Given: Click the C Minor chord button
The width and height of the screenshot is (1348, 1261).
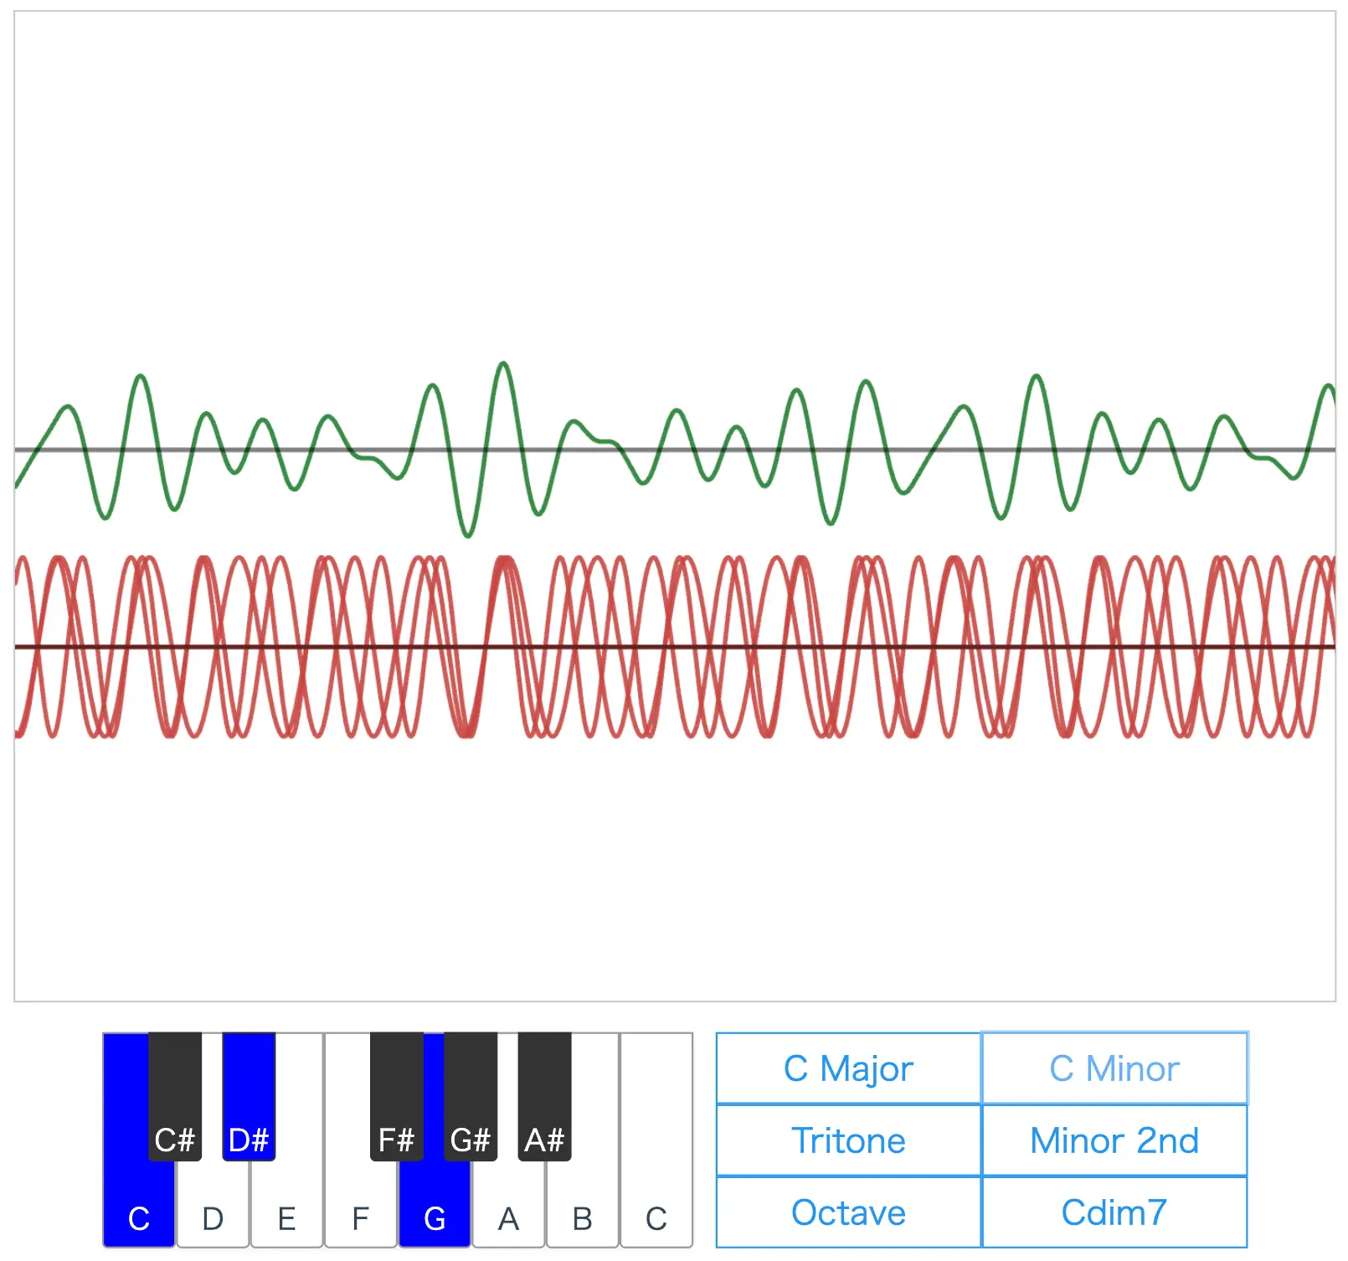Looking at the screenshot, I should coord(1114,1068).
